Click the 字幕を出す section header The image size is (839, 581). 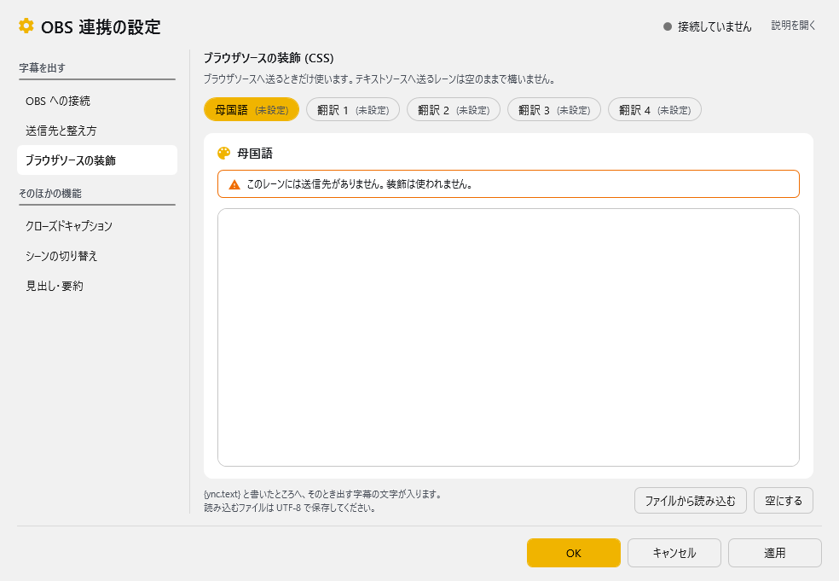coord(43,68)
